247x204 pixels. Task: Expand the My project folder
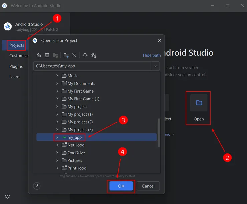pyautogui.click(x=57, y=107)
